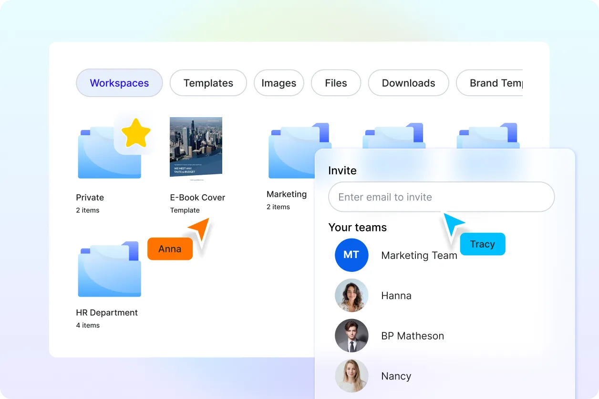
Task: Click the email invite input field
Action: point(441,197)
